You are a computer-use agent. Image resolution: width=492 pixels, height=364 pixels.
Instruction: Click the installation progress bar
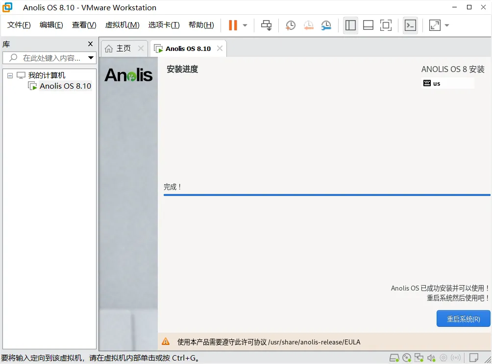click(327, 195)
